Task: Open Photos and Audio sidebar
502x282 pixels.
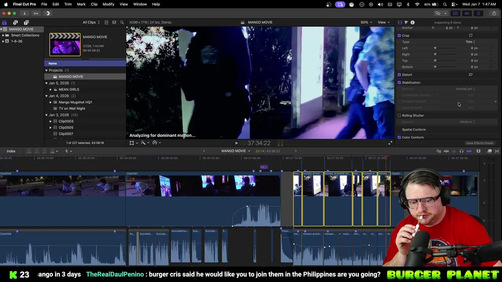Action: (15, 22)
